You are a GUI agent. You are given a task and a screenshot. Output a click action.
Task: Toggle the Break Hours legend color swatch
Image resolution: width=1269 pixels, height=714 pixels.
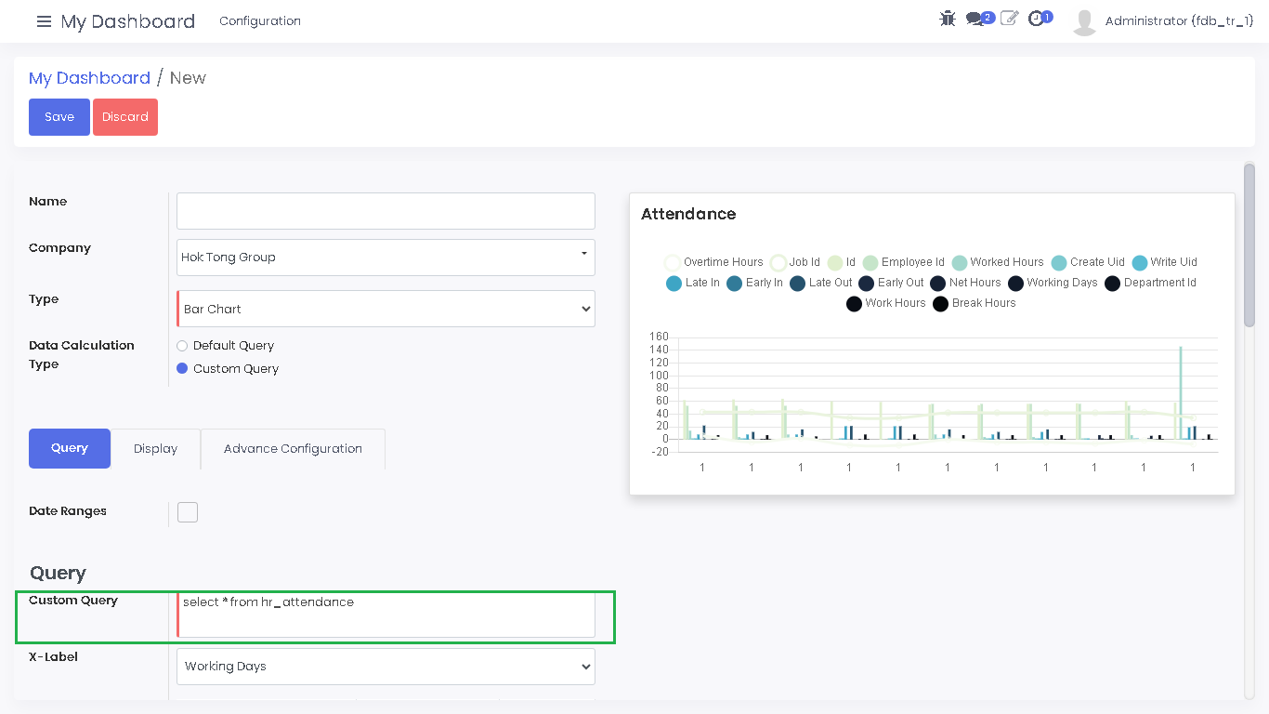(x=941, y=304)
